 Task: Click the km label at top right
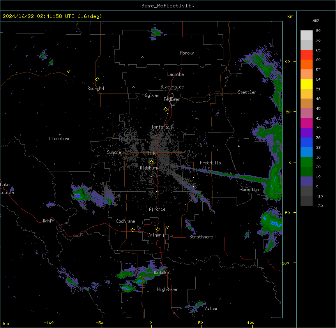tap(290, 16)
